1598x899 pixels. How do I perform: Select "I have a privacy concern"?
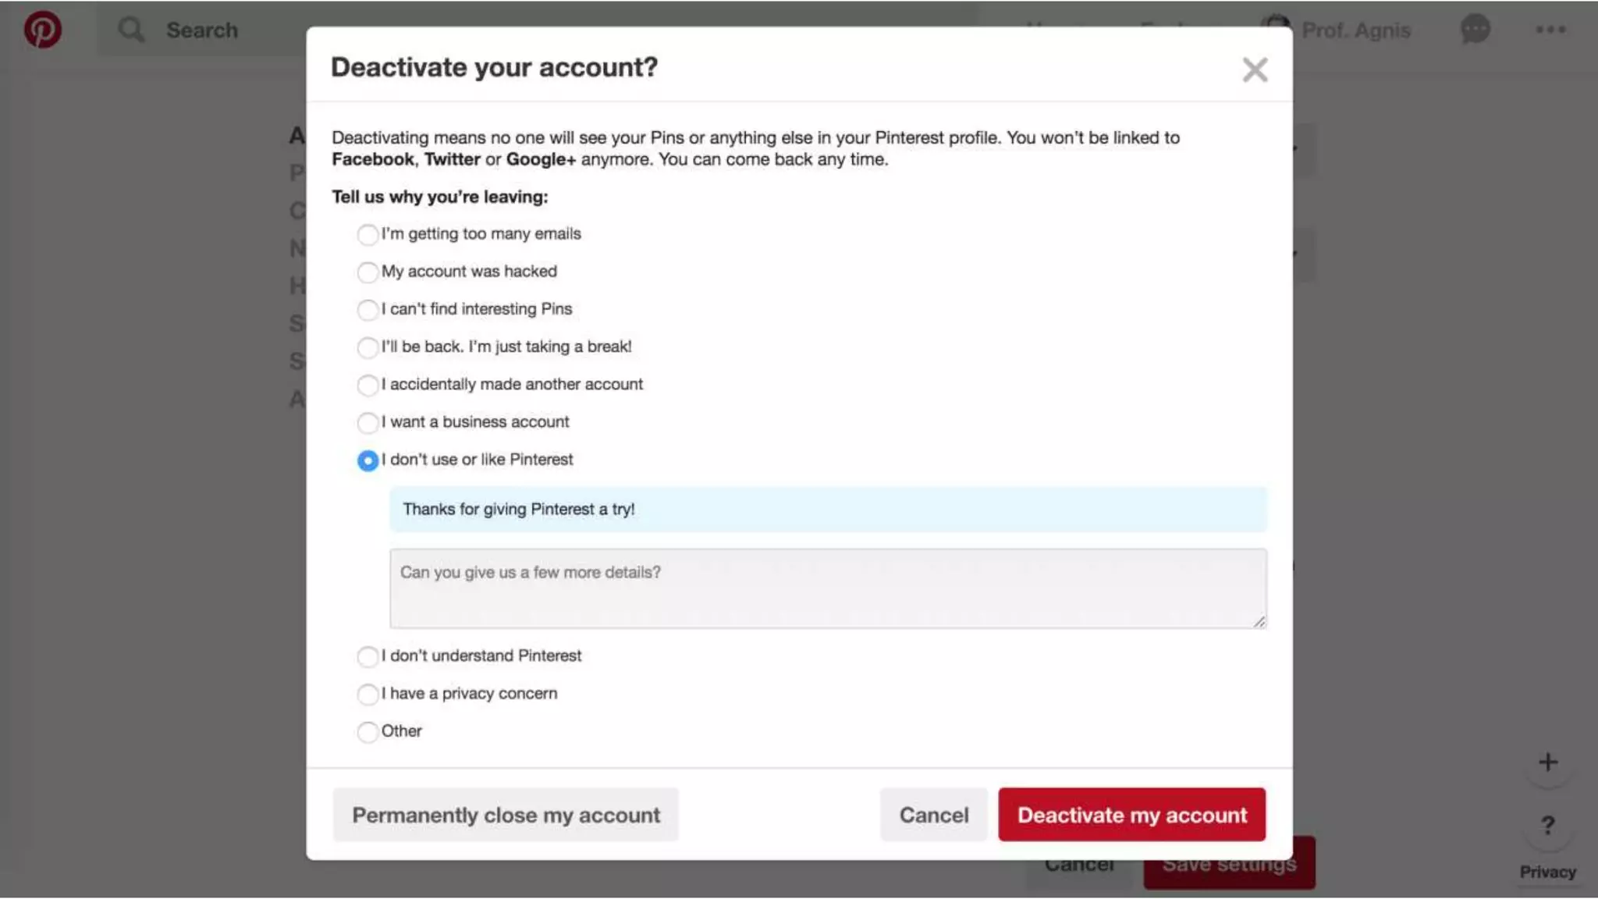coord(368,694)
